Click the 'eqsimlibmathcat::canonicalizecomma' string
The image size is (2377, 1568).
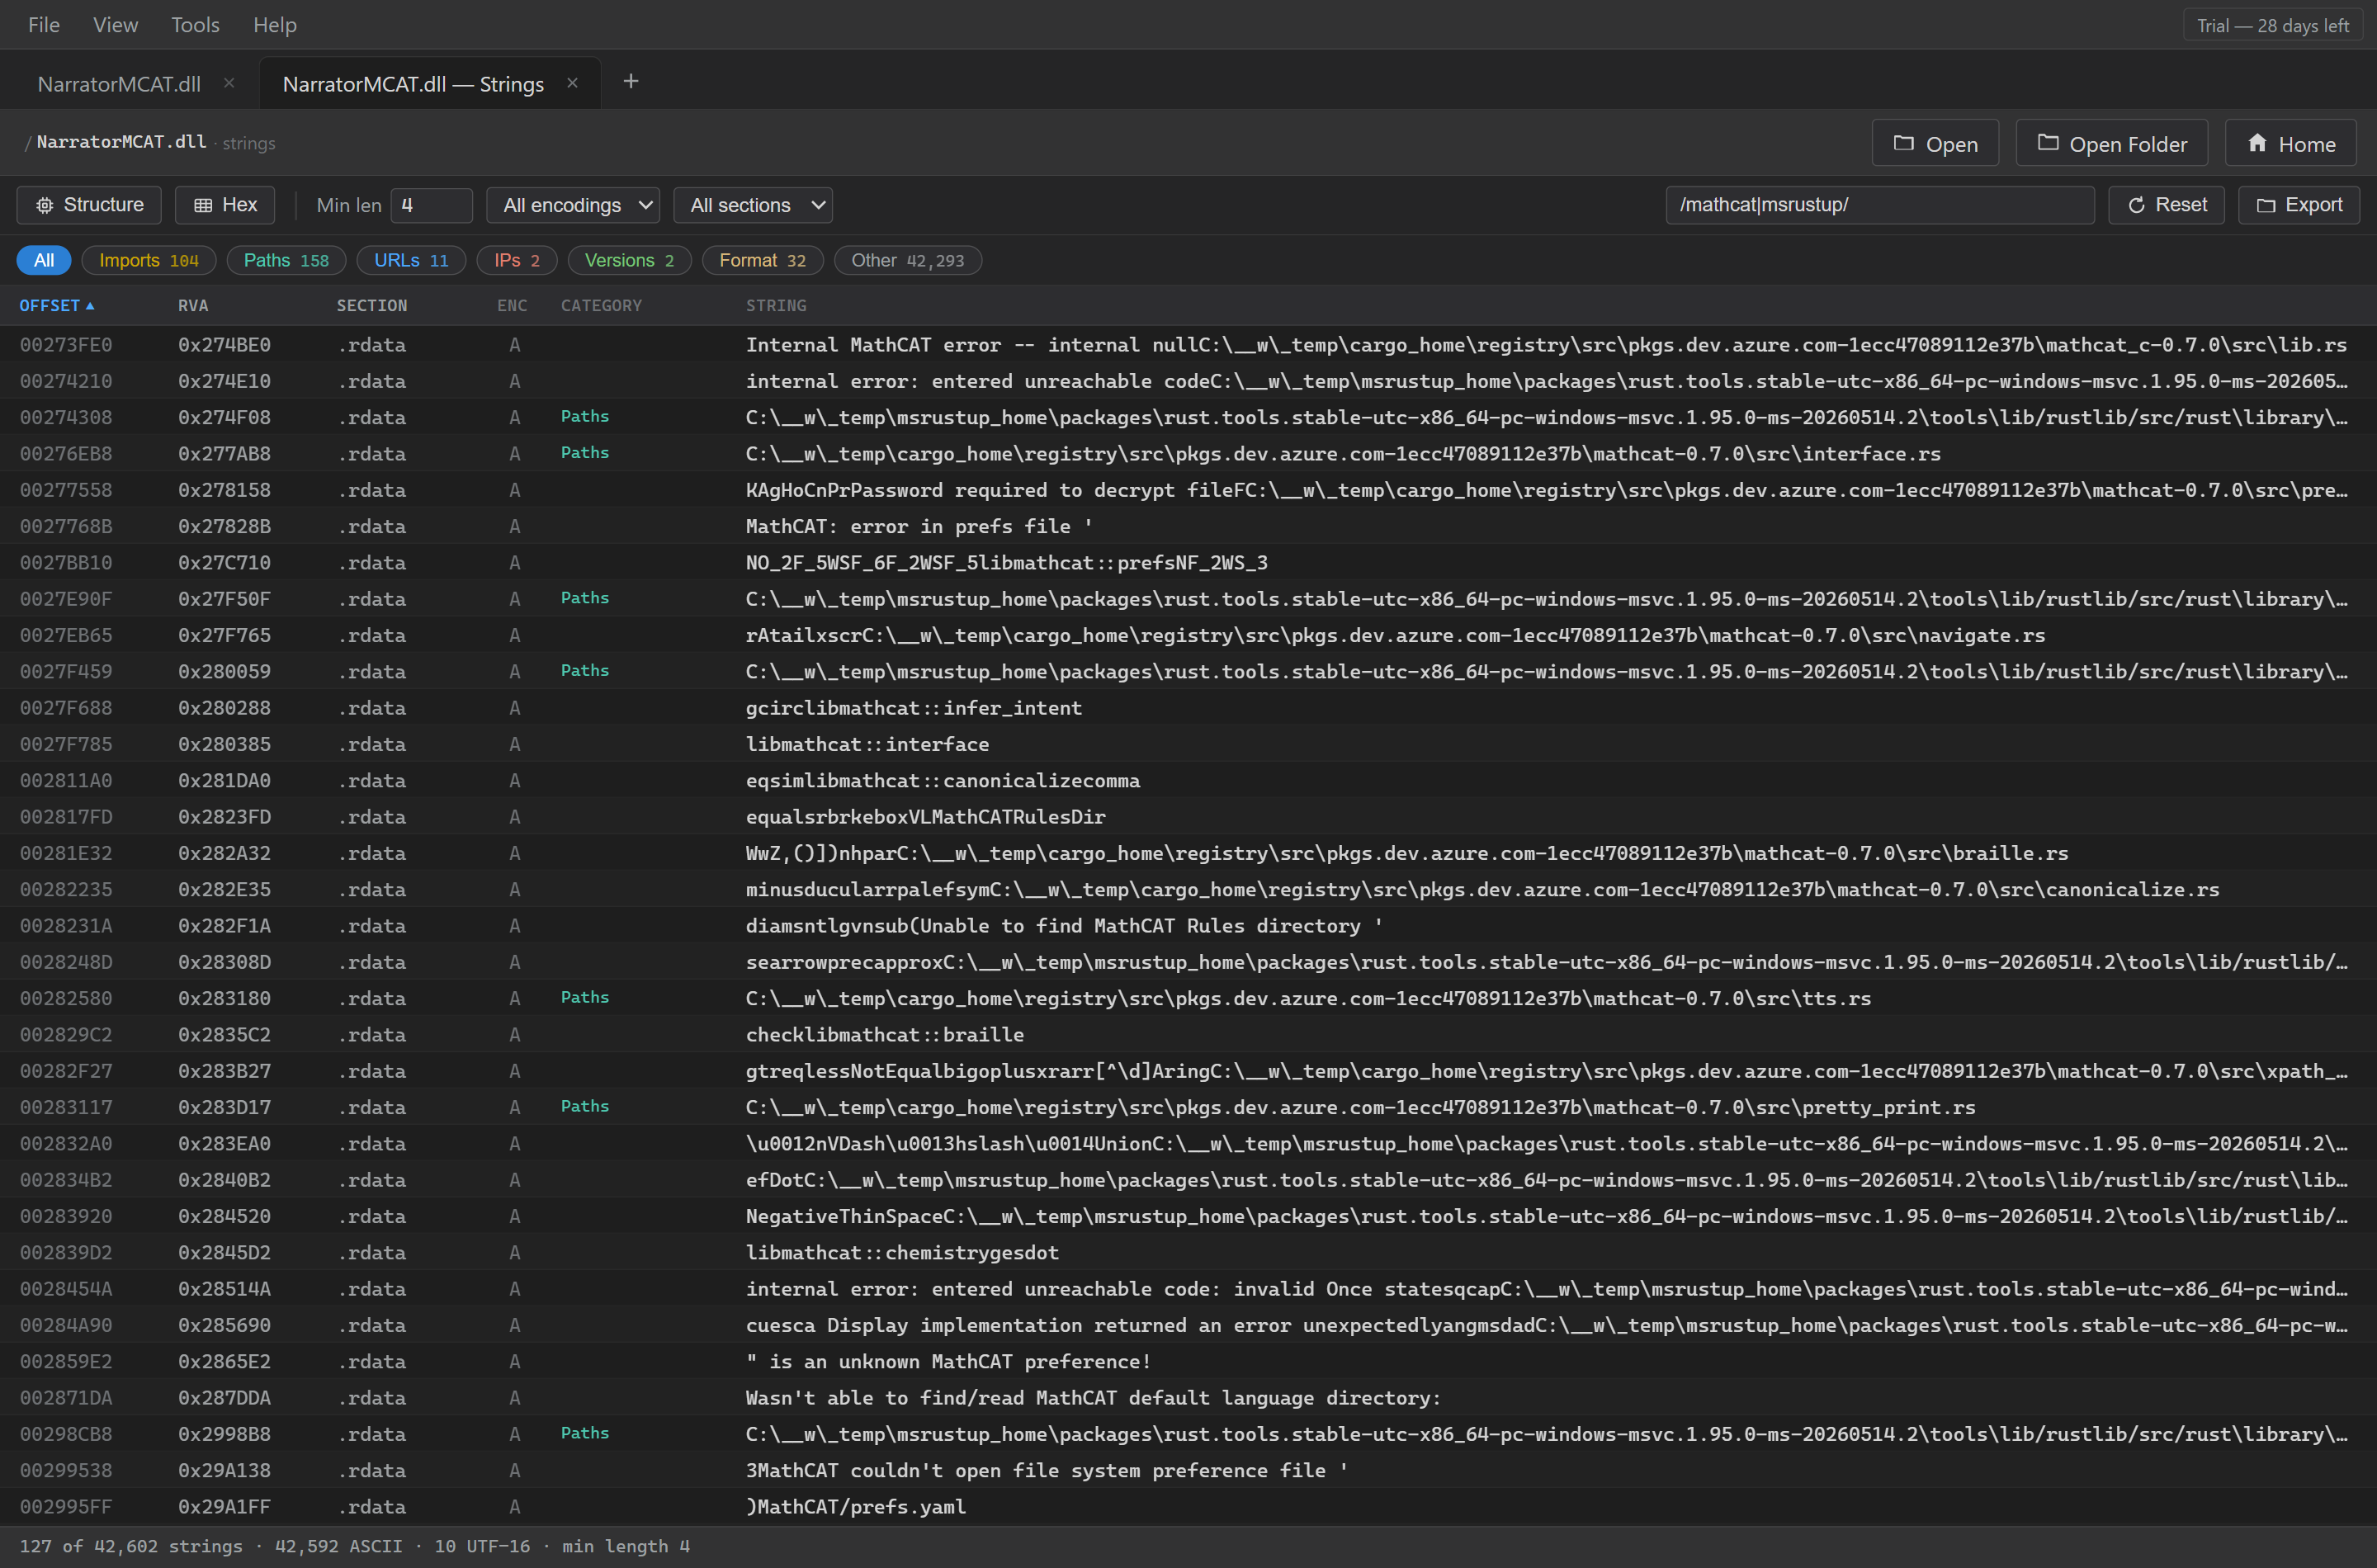(x=942, y=780)
